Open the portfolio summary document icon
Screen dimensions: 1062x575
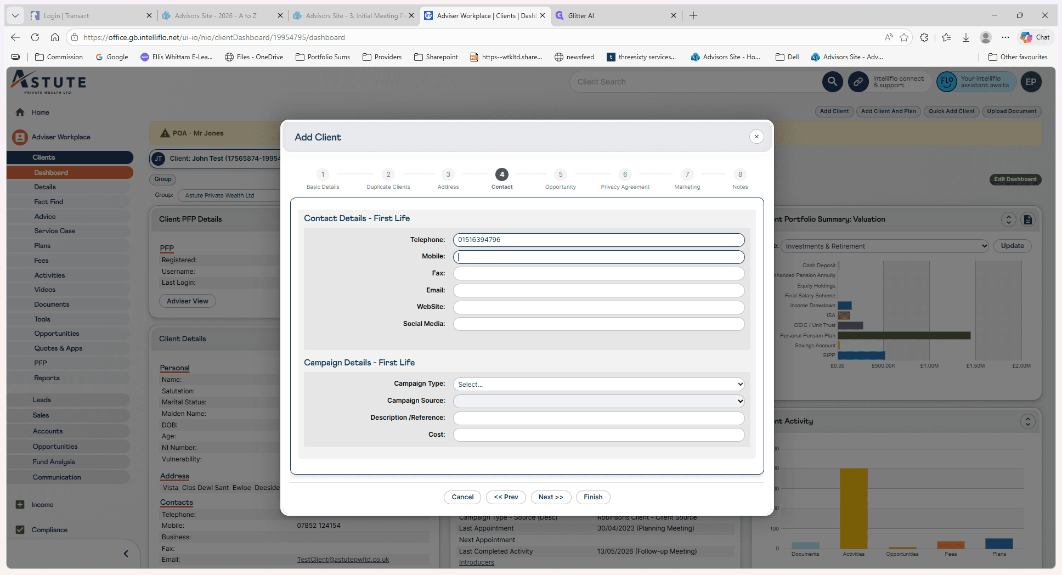tap(1028, 219)
